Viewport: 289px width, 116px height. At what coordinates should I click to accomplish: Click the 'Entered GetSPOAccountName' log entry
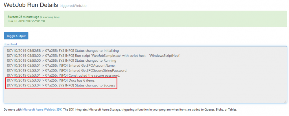pos(57,65)
